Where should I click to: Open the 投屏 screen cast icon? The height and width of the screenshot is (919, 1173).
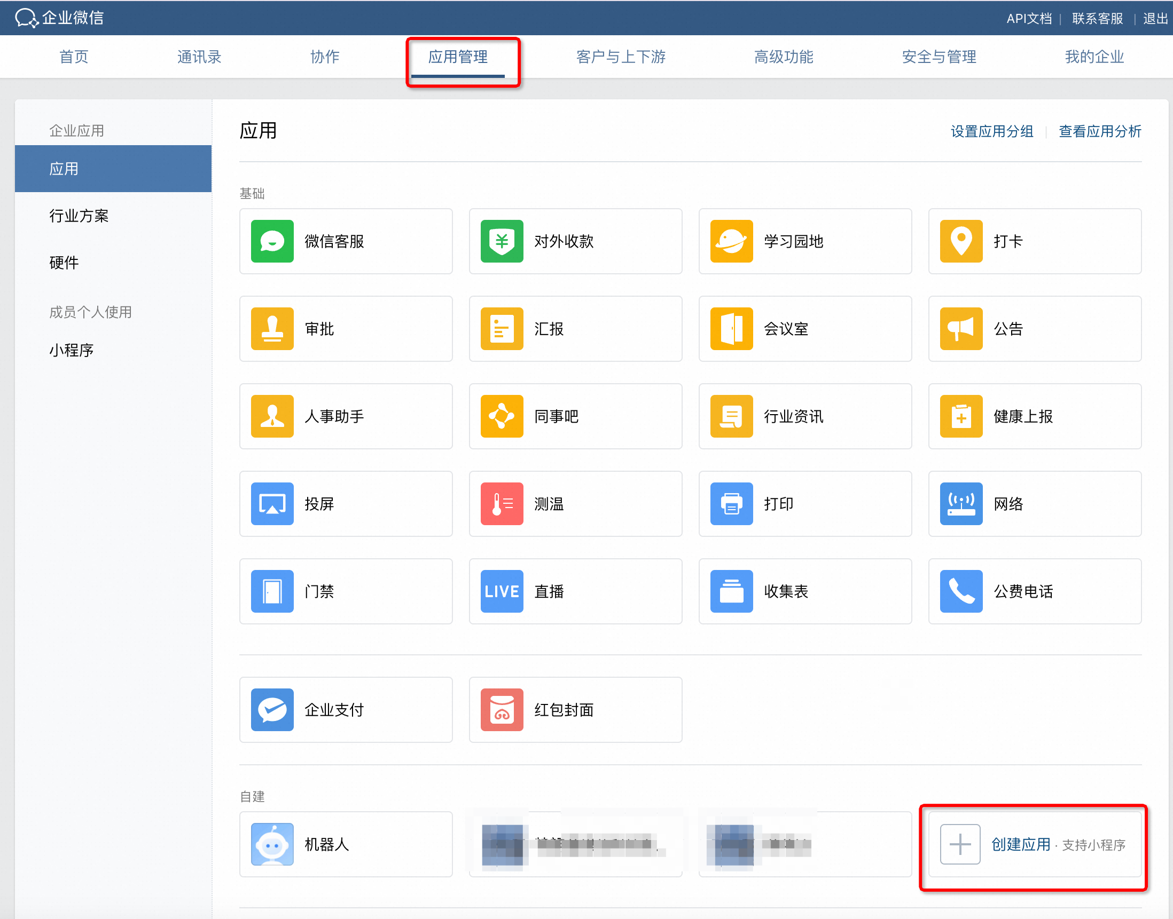pos(272,504)
